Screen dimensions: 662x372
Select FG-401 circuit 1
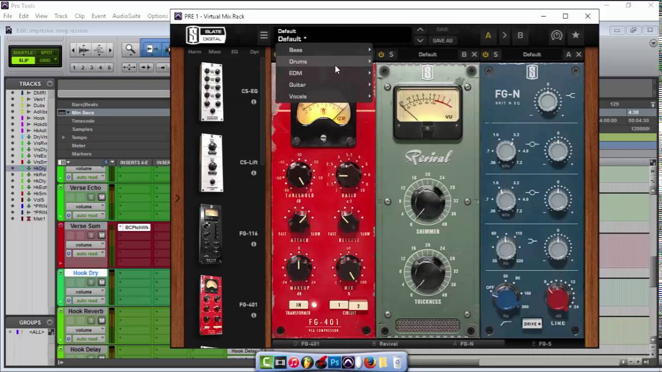tap(339, 305)
